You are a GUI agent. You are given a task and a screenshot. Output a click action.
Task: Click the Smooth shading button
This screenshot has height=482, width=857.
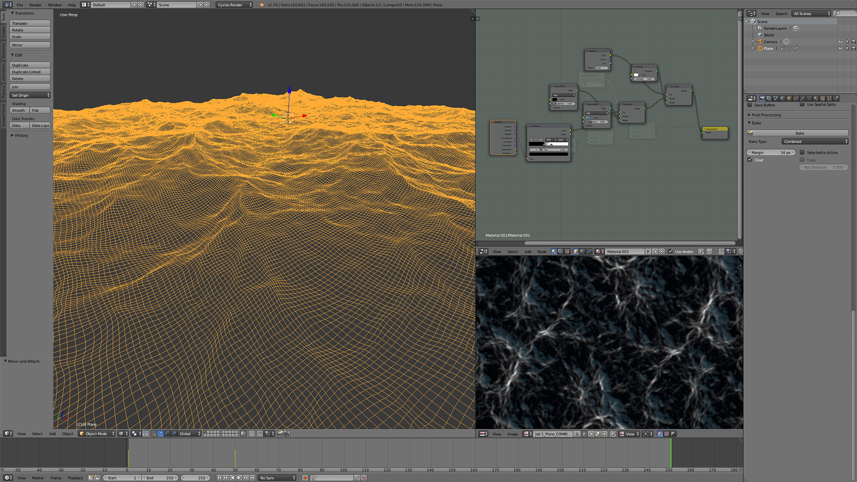coord(19,110)
